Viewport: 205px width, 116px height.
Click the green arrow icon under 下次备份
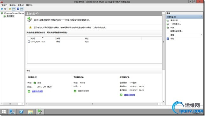[75, 91]
